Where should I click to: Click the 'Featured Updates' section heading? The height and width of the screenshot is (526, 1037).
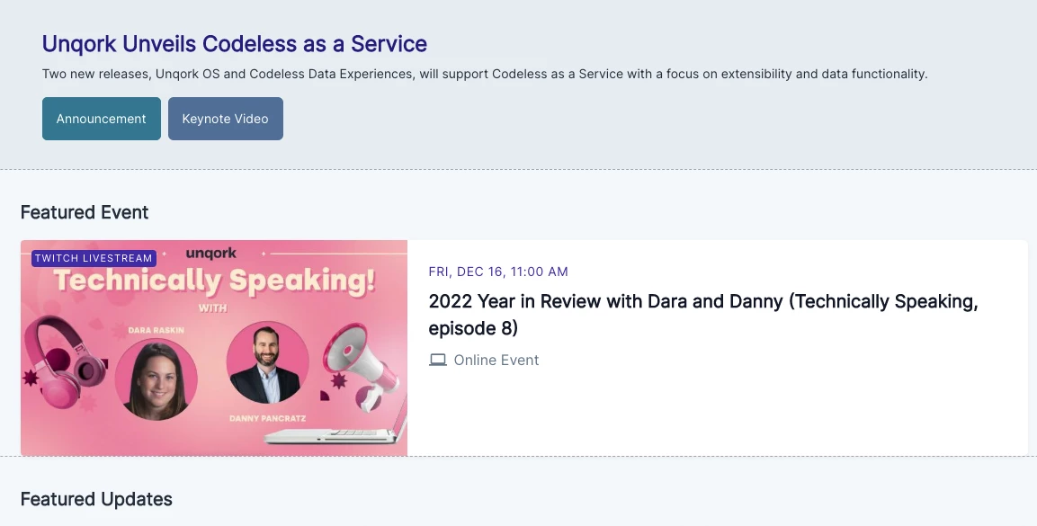[96, 499]
